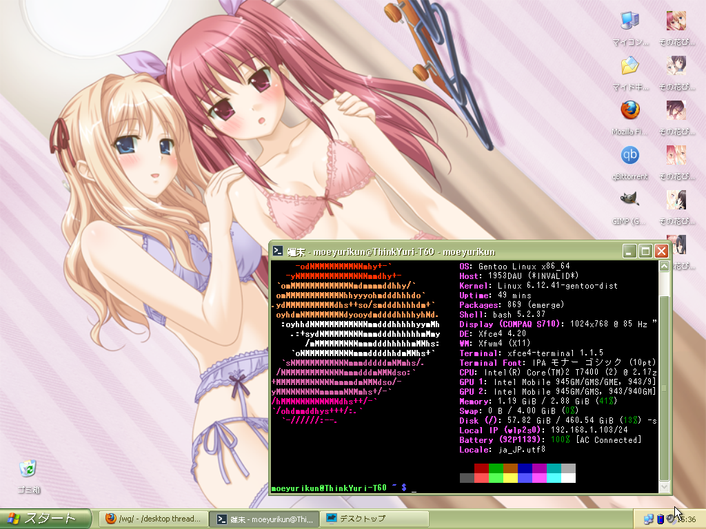Click the terminal vertical scrollbar thumb
Viewport: 706px width, 529px height.
(x=664, y=388)
